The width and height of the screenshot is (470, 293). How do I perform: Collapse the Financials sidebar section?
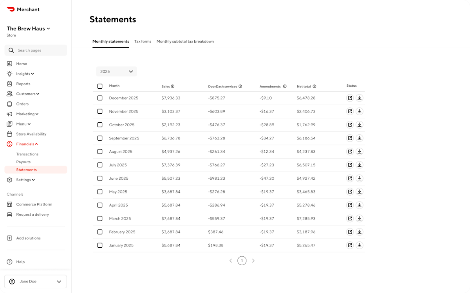[x=25, y=144]
